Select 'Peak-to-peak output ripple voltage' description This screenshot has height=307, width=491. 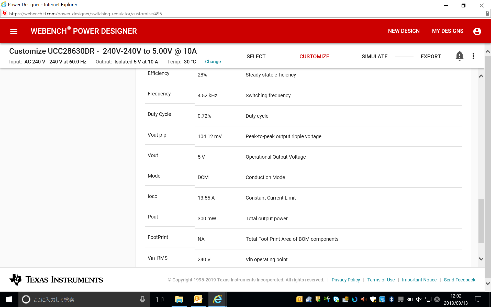(283, 137)
